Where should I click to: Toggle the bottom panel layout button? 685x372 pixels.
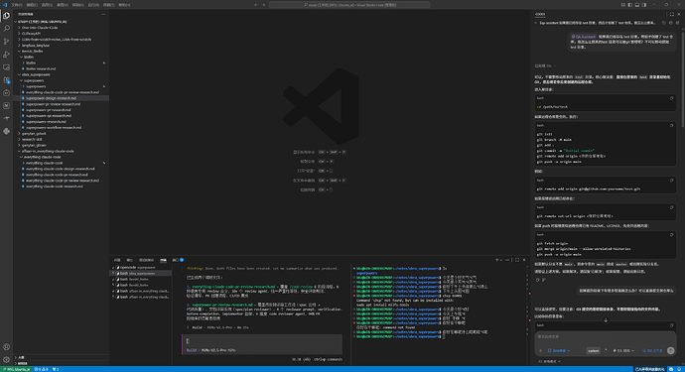(637, 5)
